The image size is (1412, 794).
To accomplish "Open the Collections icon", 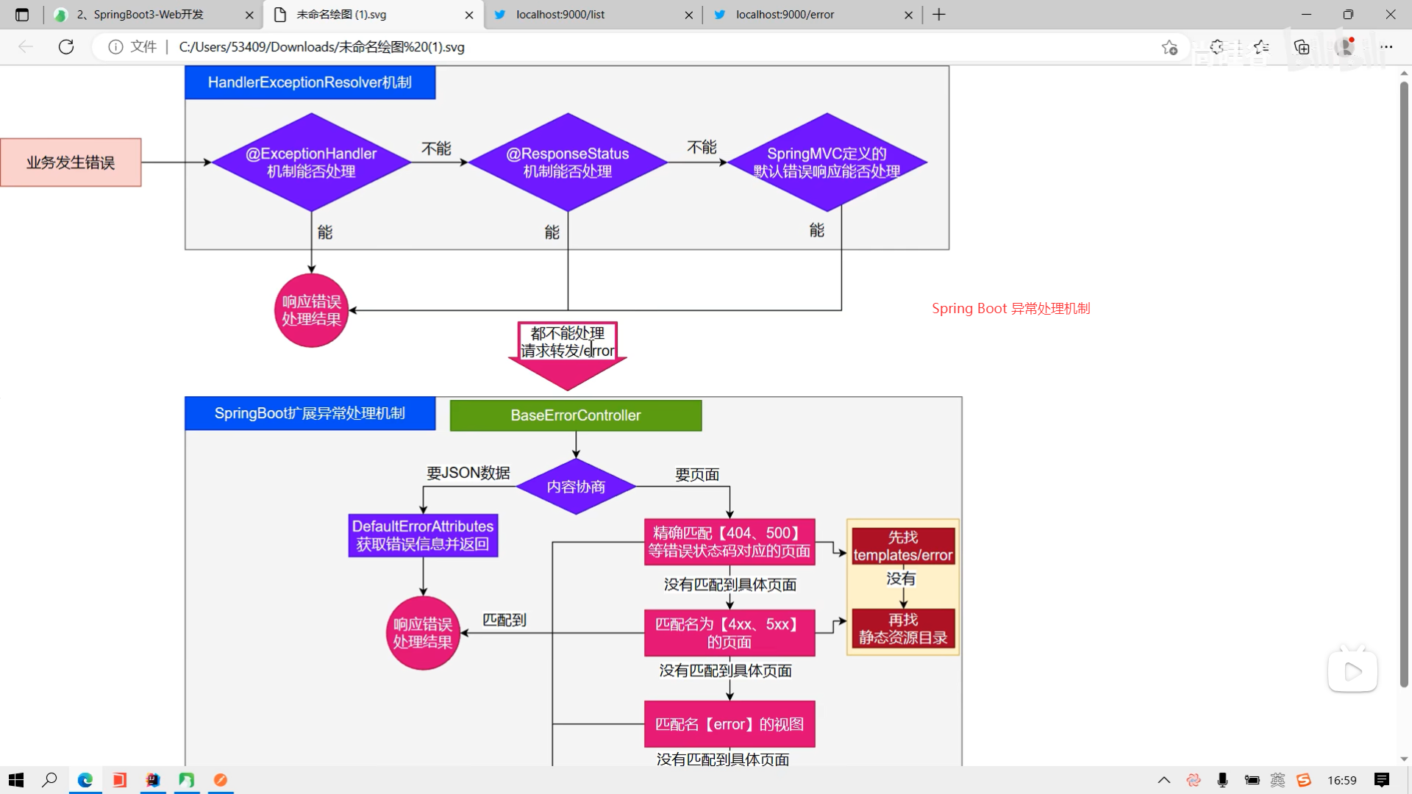I will (1302, 47).
